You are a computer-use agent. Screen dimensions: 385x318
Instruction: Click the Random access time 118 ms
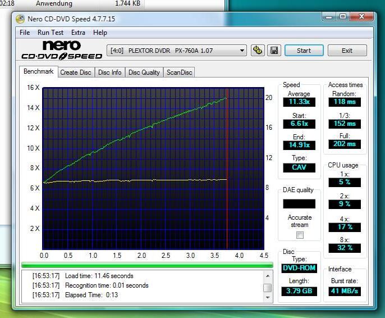(345, 102)
